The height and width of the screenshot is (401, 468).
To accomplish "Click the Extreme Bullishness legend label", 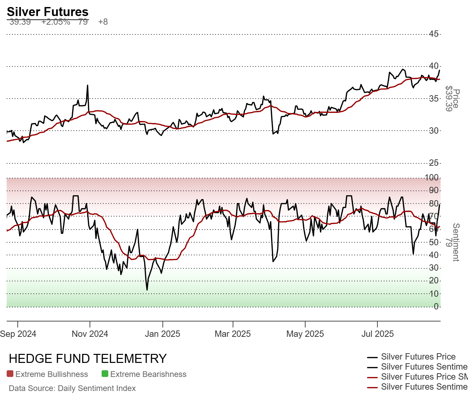I will [x=51, y=374].
